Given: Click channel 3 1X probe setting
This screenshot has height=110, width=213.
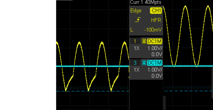Looking at the screenshot, I should click(x=136, y=70).
